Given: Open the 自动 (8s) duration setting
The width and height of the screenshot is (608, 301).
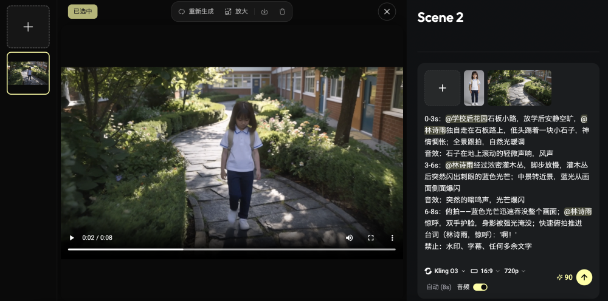Looking at the screenshot, I should point(439,287).
